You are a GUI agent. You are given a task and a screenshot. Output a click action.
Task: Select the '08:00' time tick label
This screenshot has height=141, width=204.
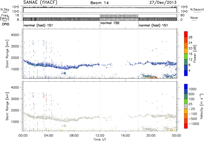pyautogui.click(x=74, y=136)
